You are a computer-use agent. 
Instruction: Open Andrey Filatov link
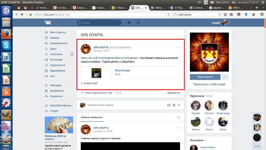pos(208,147)
